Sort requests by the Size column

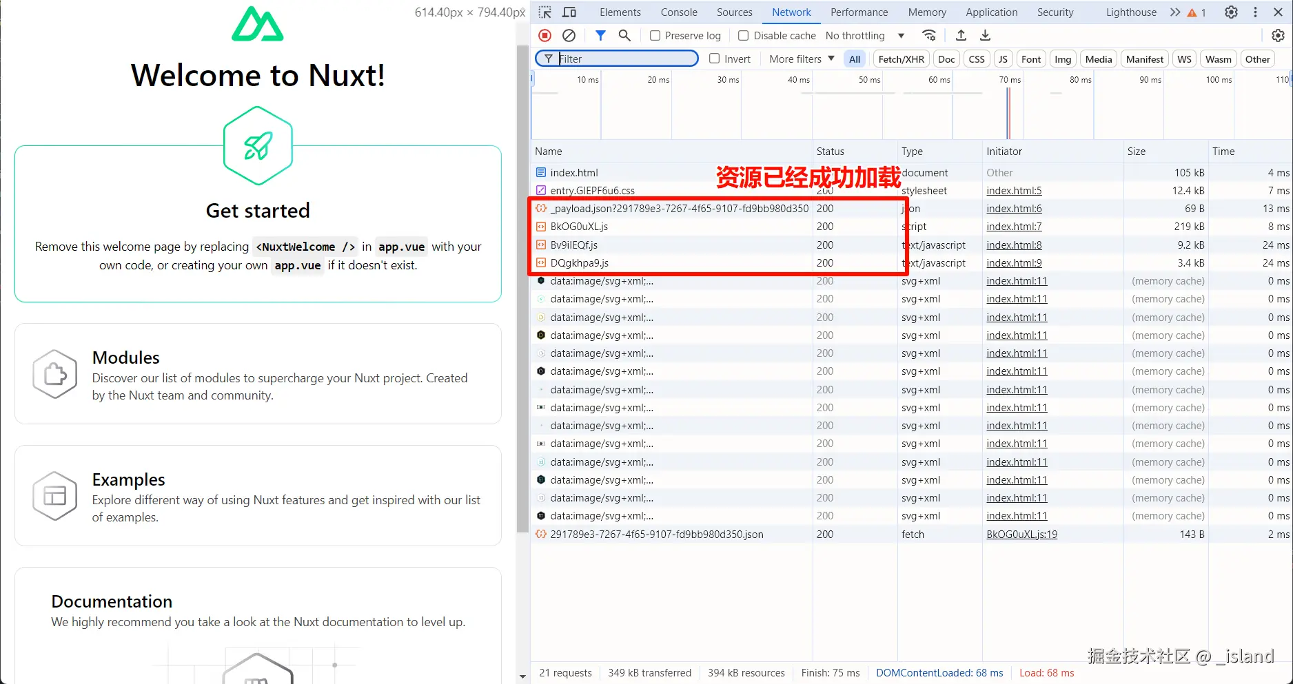(x=1166, y=152)
